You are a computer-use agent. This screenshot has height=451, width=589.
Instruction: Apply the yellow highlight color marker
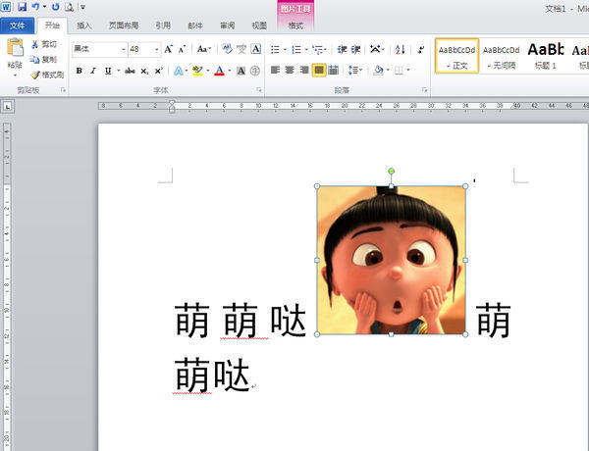197,71
